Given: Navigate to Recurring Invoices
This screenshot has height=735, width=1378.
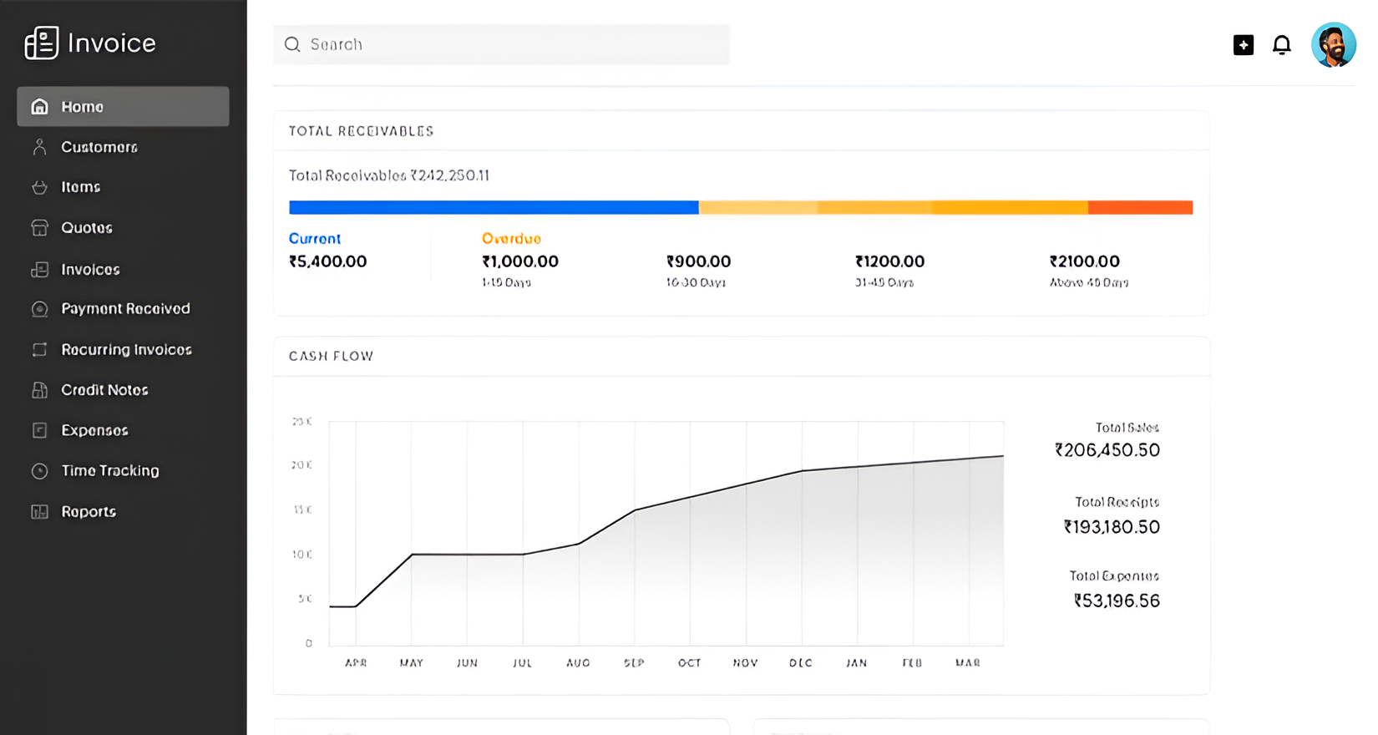Looking at the screenshot, I should pyautogui.click(x=126, y=350).
